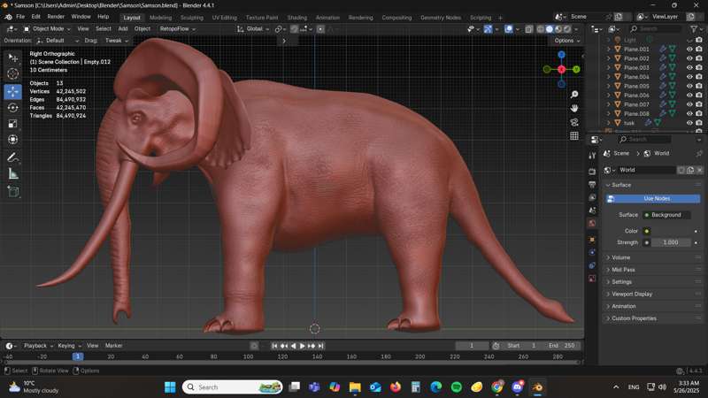Viewport: 708px width, 398px height.
Task: Switch to orthographic/perspective grid icon
Action: (574, 136)
